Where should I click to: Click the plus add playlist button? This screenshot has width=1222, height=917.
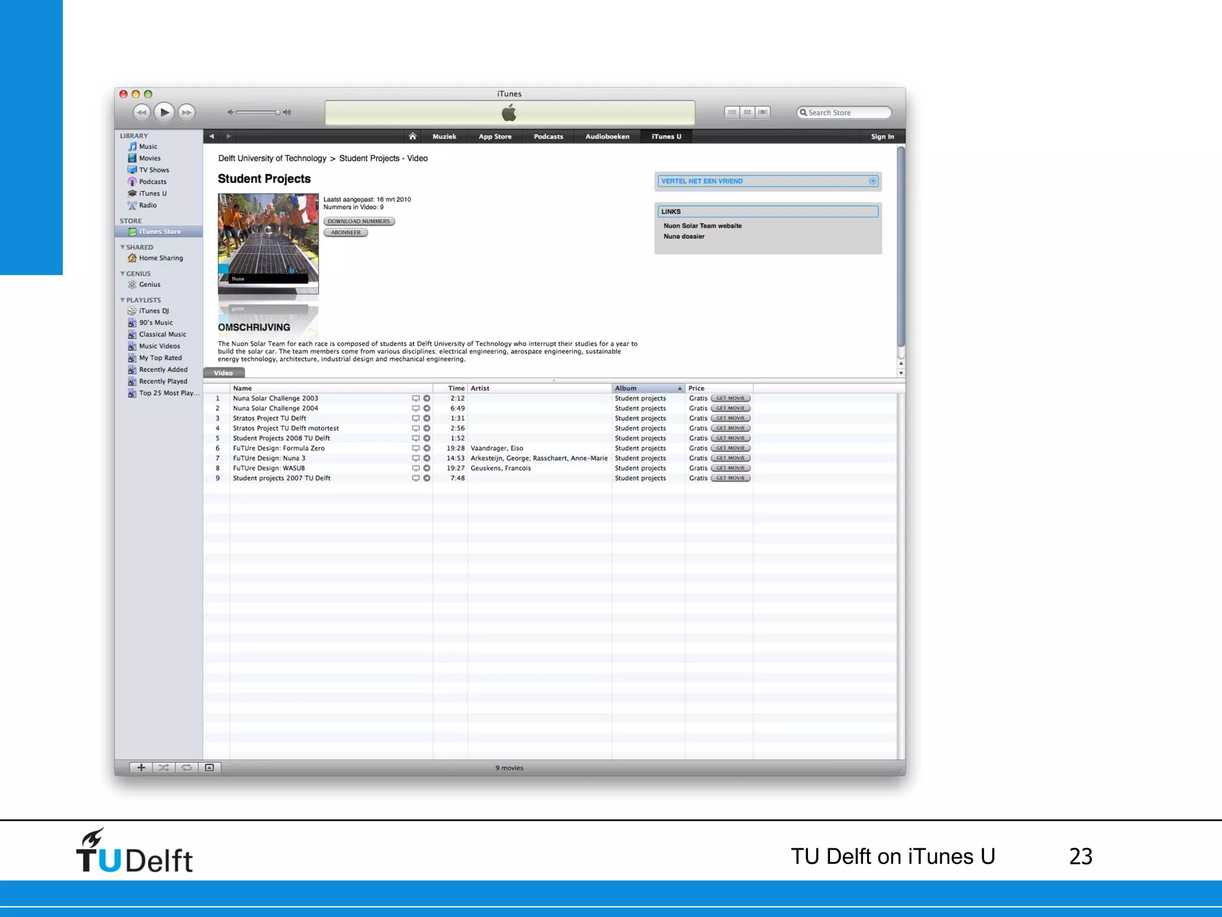pyautogui.click(x=141, y=768)
